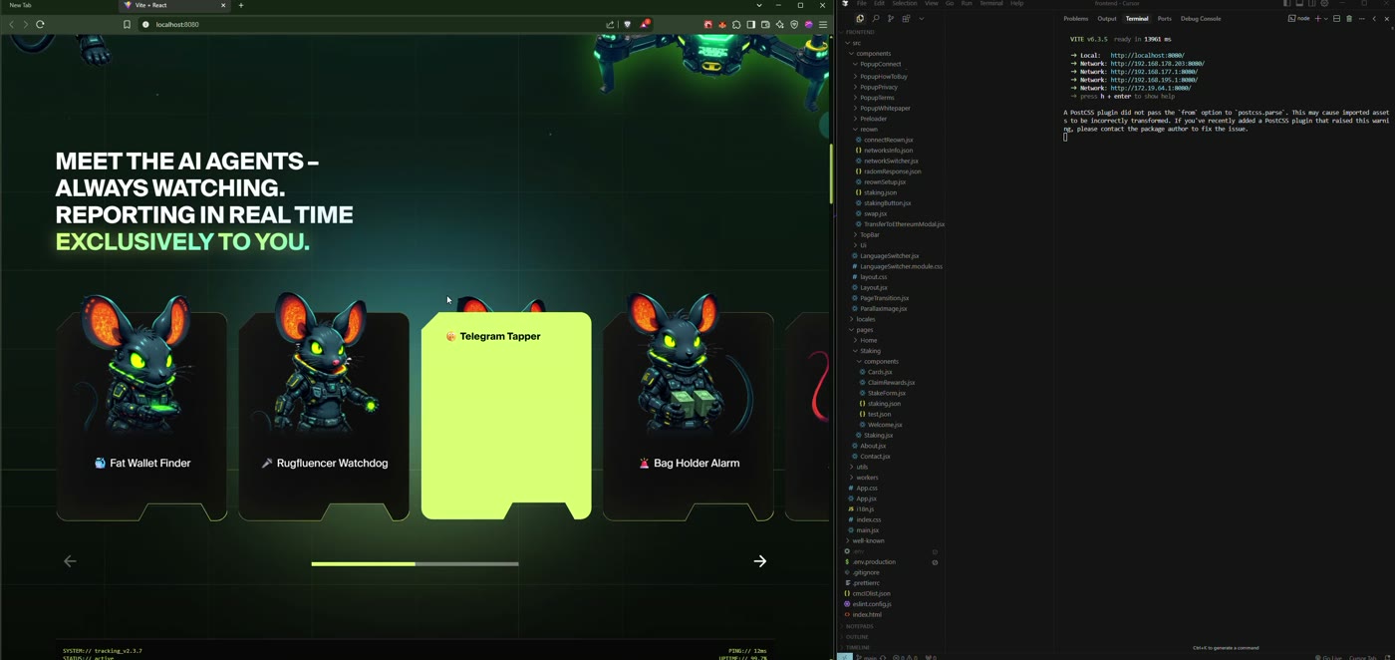1395x660 pixels.
Task: Add a new terminal with plus icon
Action: 1317,18
